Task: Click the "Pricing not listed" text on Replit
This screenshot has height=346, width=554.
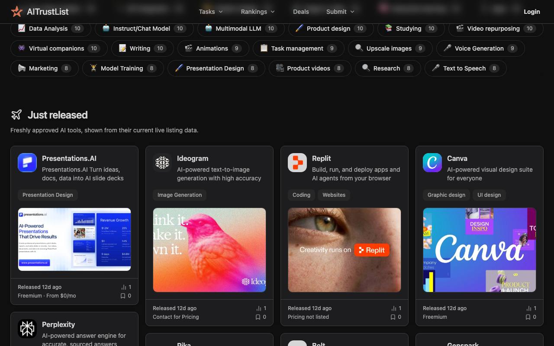Action: [308, 317]
